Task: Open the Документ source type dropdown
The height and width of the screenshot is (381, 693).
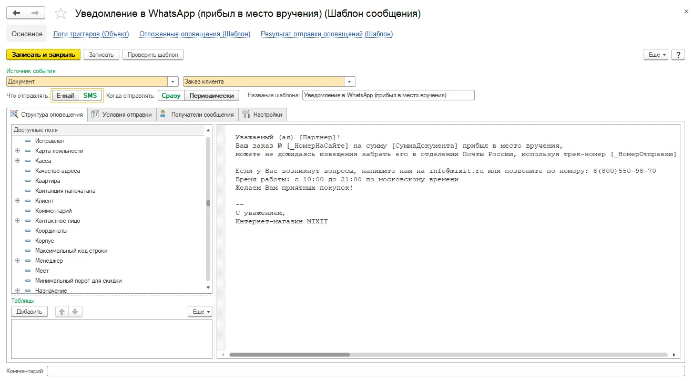Action: pos(173,81)
